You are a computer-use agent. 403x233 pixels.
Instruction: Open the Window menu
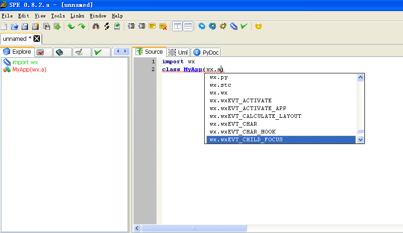coord(98,16)
